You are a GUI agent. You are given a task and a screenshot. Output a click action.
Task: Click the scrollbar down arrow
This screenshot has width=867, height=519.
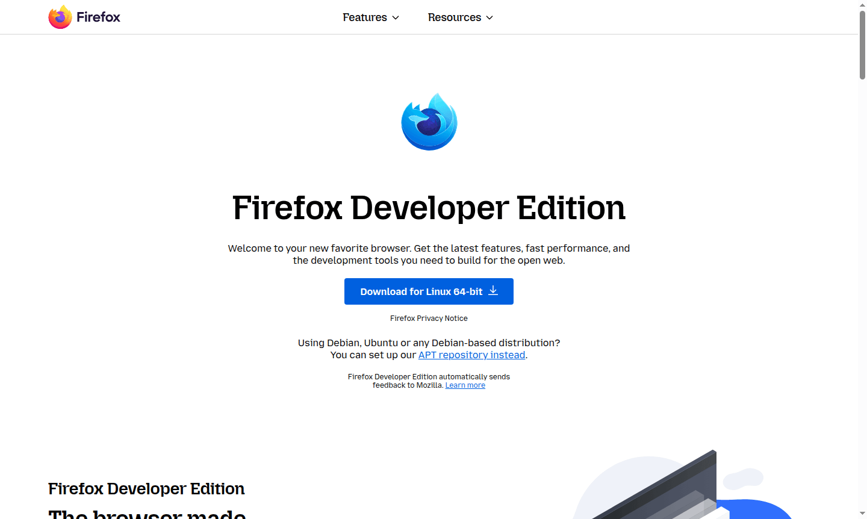(x=862, y=514)
